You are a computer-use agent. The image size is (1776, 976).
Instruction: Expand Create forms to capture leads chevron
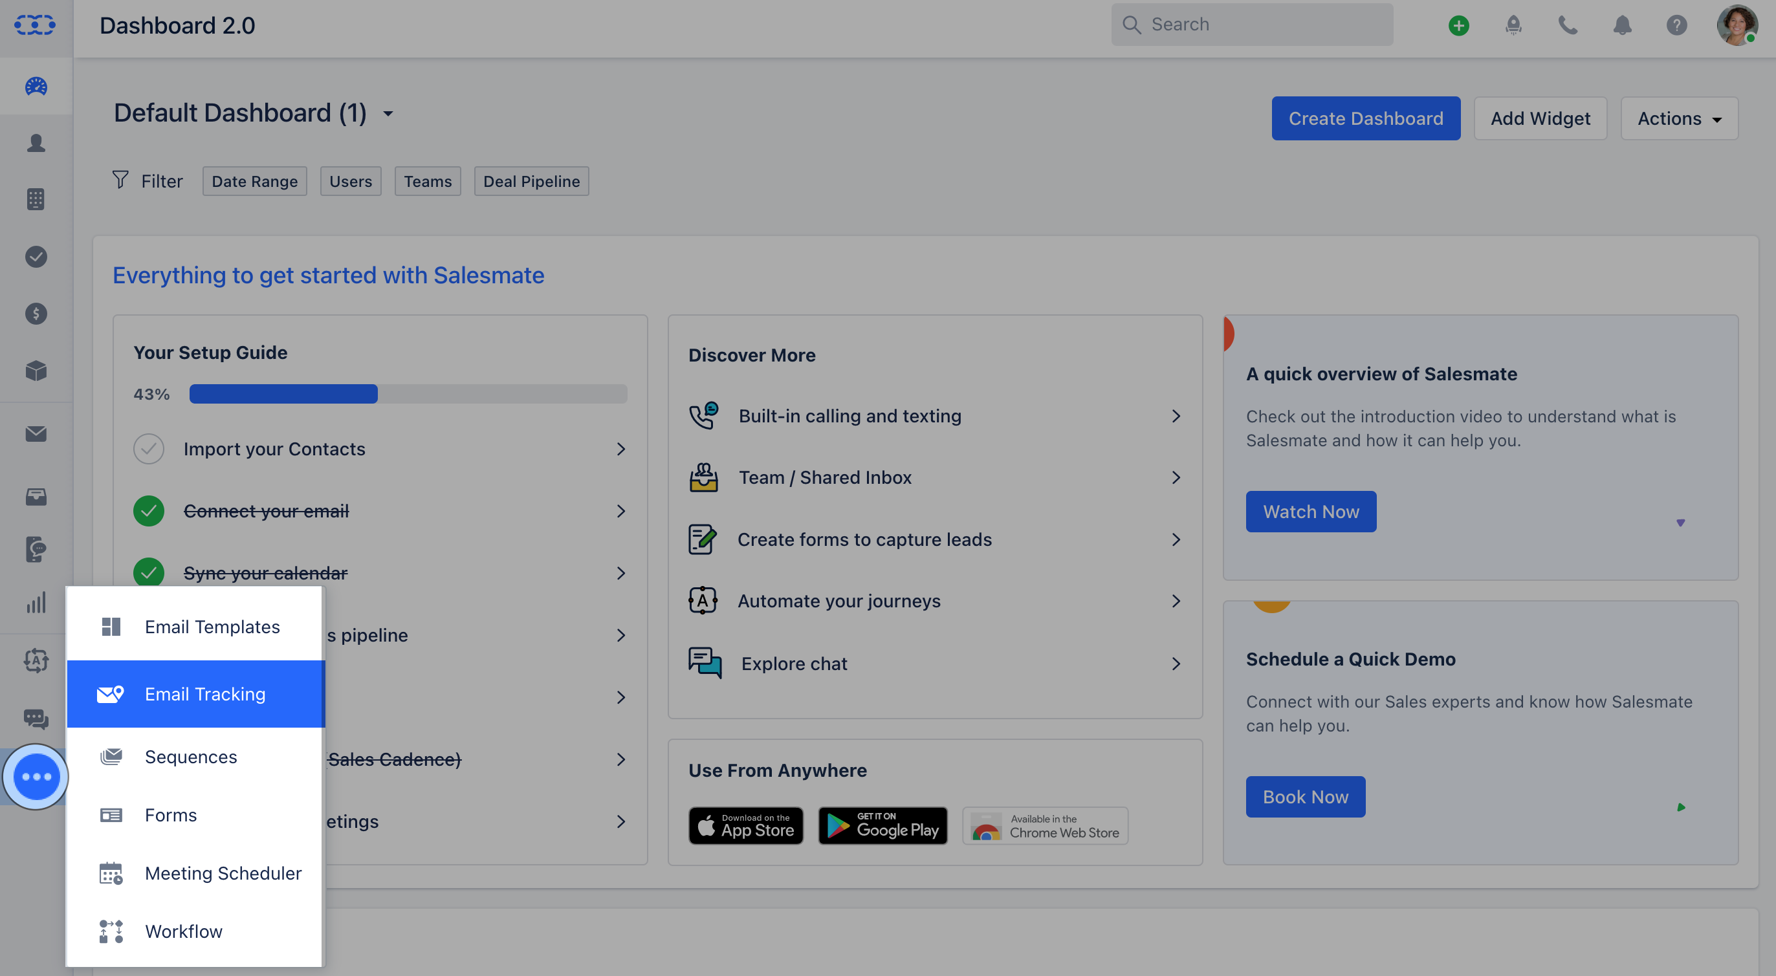1176,539
